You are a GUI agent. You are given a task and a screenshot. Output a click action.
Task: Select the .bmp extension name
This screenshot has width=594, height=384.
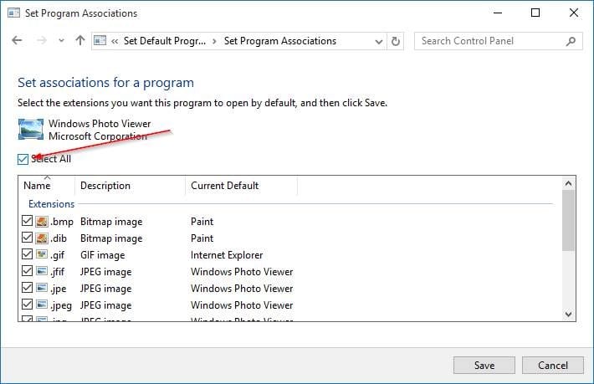tap(62, 222)
